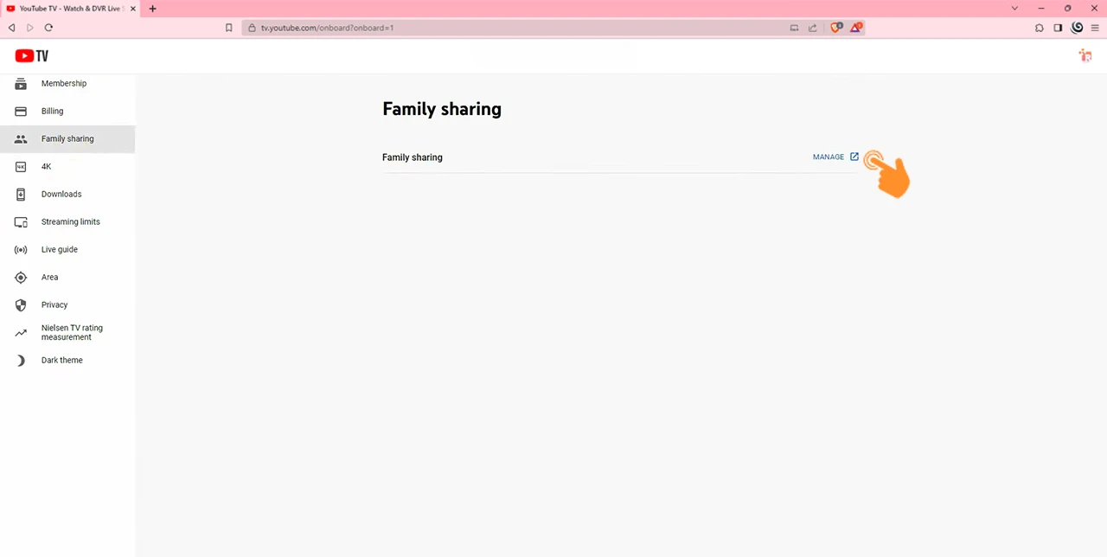This screenshot has height=557, width=1107.
Task: Open the Privacy shield icon
Action: pyautogui.click(x=21, y=304)
